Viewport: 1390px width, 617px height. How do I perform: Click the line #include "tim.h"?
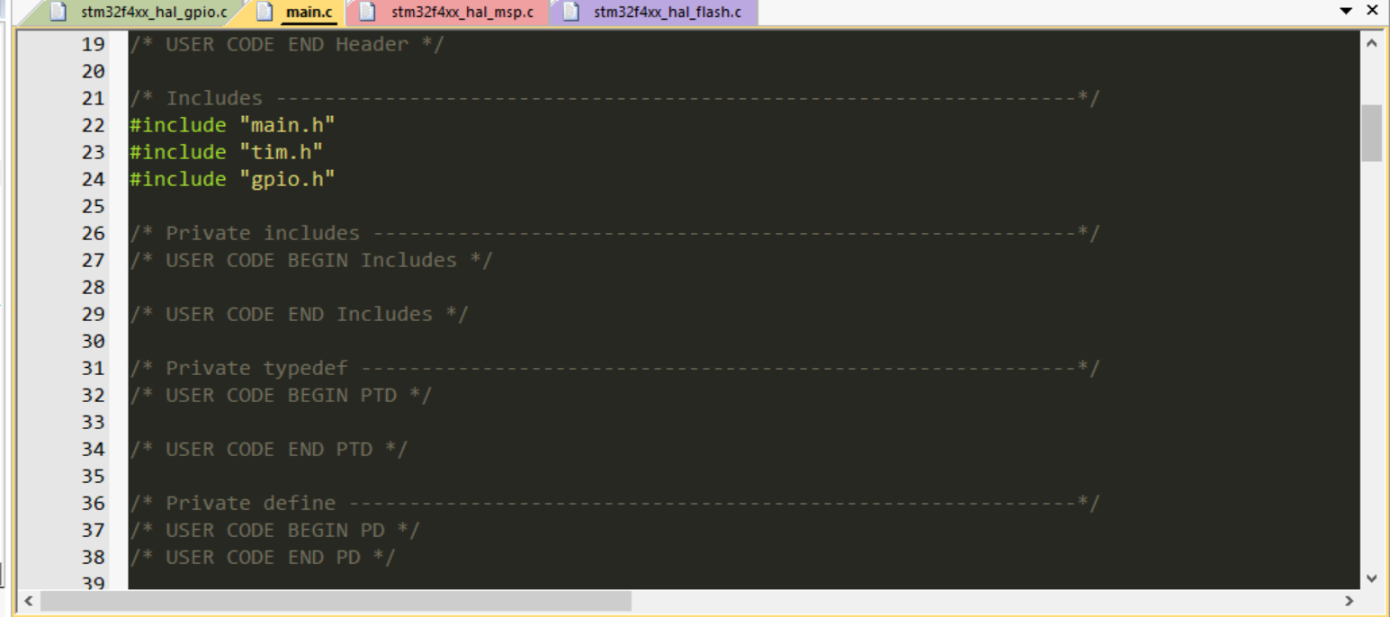pos(226,152)
